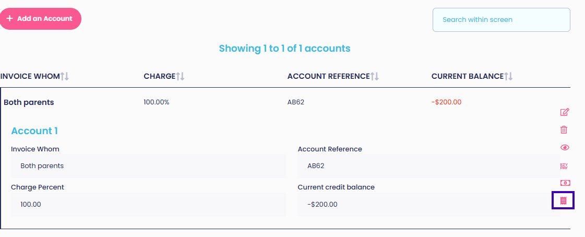Click the plus icon in Add an Account
This screenshot has width=585, height=237.
[x=10, y=19]
